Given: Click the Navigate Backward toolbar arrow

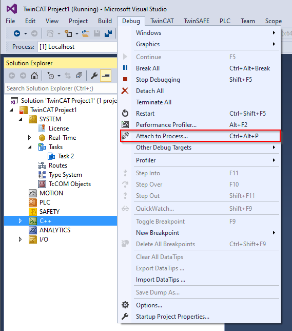Looking at the screenshot, I should pyautogui.click(x=17, y=33).
